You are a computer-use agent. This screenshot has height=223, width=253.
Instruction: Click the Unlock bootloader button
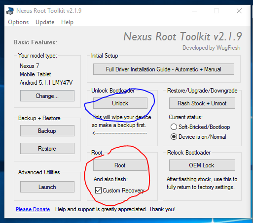pos(120,103)
